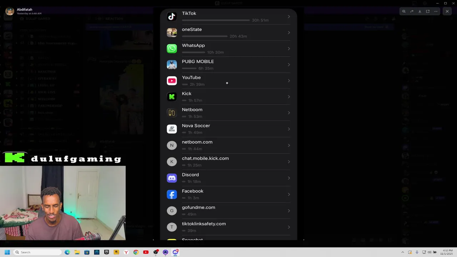
Task: Click the oneState 20h 43m usage bar
Action: (x=205, y=36)
